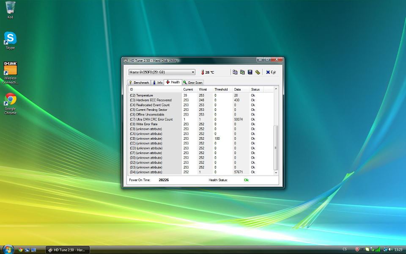Viewport: 406px width, 254px height.
Task: Open the network connection tray icon
Action: point(385,249)
